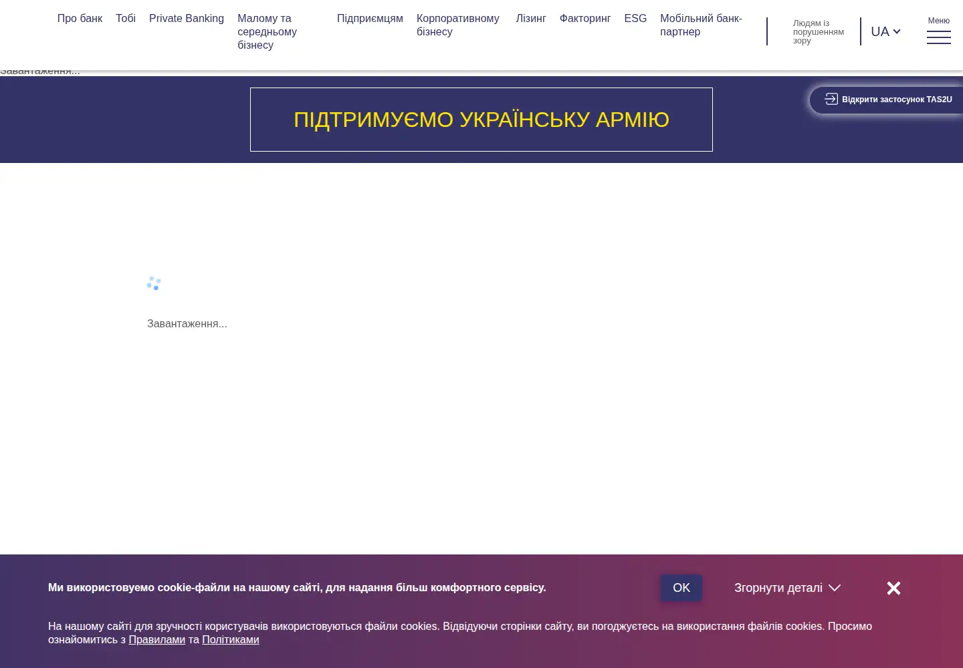Select 'Підприємцям' in the navigation
Image resolution: width=963 pixels, height=668 pixels.
click(x=370, y=19)
